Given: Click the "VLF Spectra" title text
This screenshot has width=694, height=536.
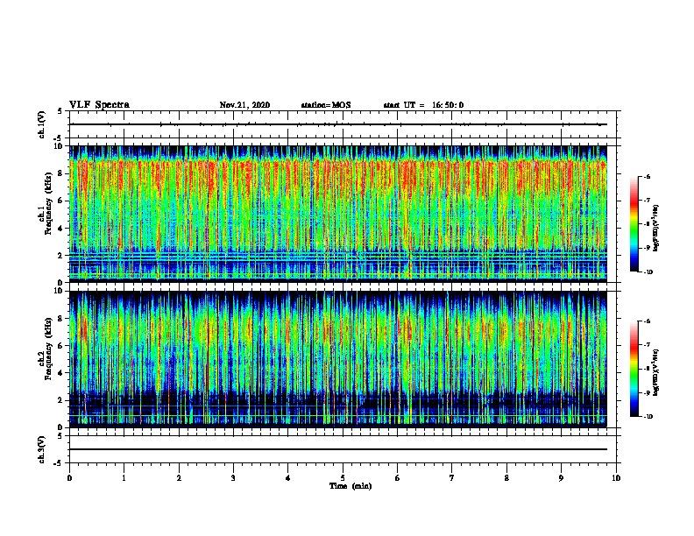Looking at the screenshot, I should 99,105.
